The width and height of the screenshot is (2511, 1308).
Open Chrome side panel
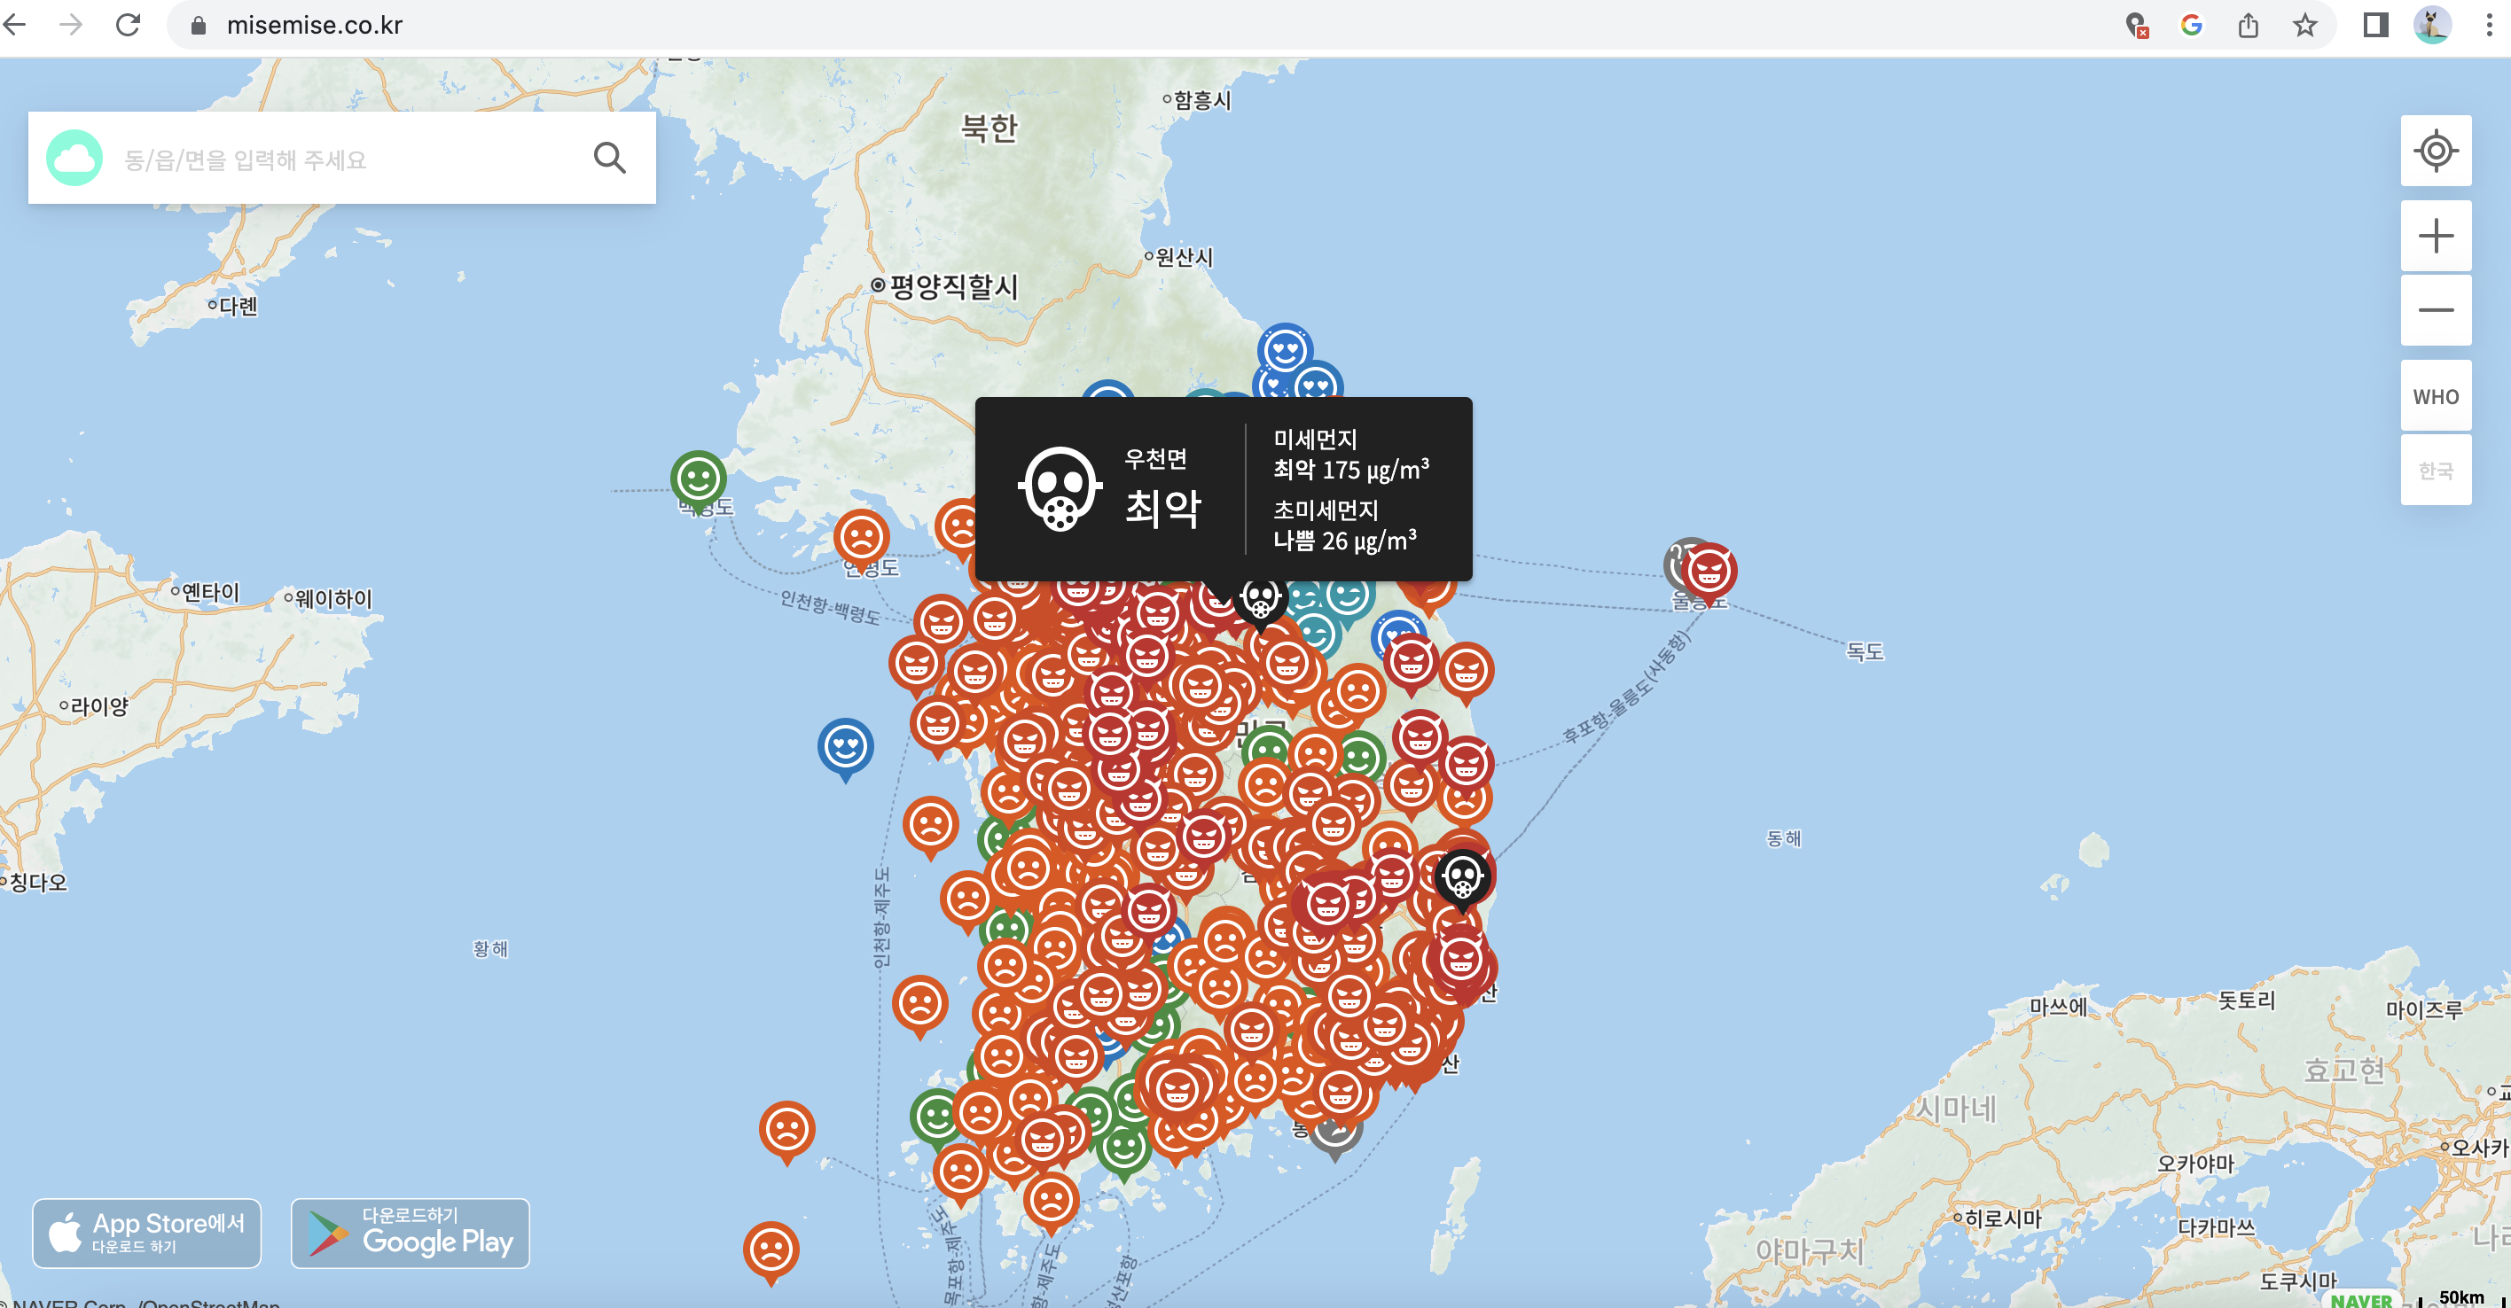tap(2375, 24)
